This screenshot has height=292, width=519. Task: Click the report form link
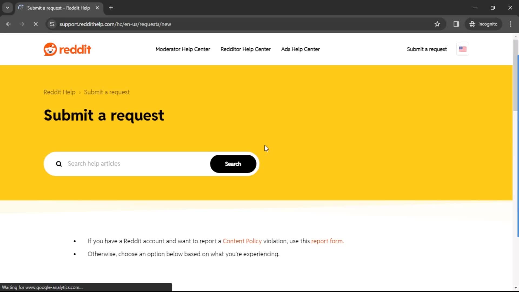click(327, 241)
